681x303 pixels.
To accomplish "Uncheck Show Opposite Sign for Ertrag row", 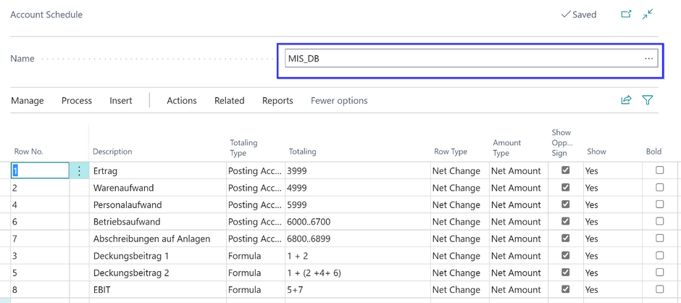I will coord(566,170).
